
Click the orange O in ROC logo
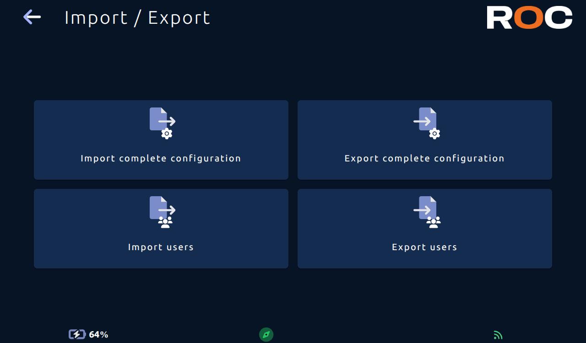pyautogui.click(x=529, y=17)
